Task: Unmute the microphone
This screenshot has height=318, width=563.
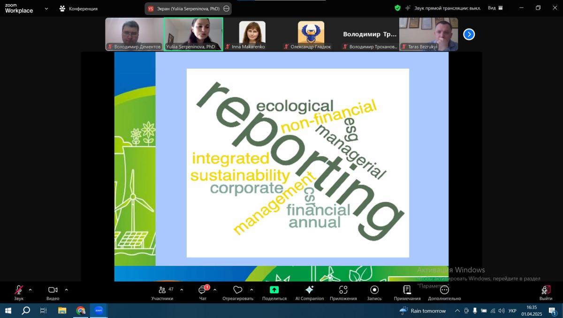Action: 19,290
